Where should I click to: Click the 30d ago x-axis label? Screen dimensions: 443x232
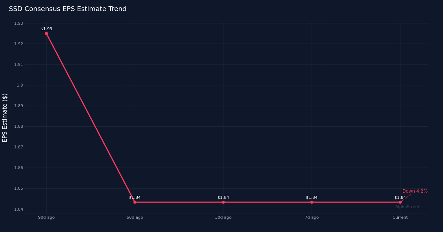pos(223,218)
